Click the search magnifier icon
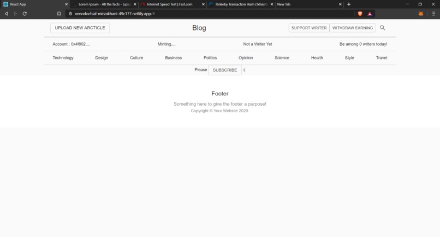 tap(383, 28)
